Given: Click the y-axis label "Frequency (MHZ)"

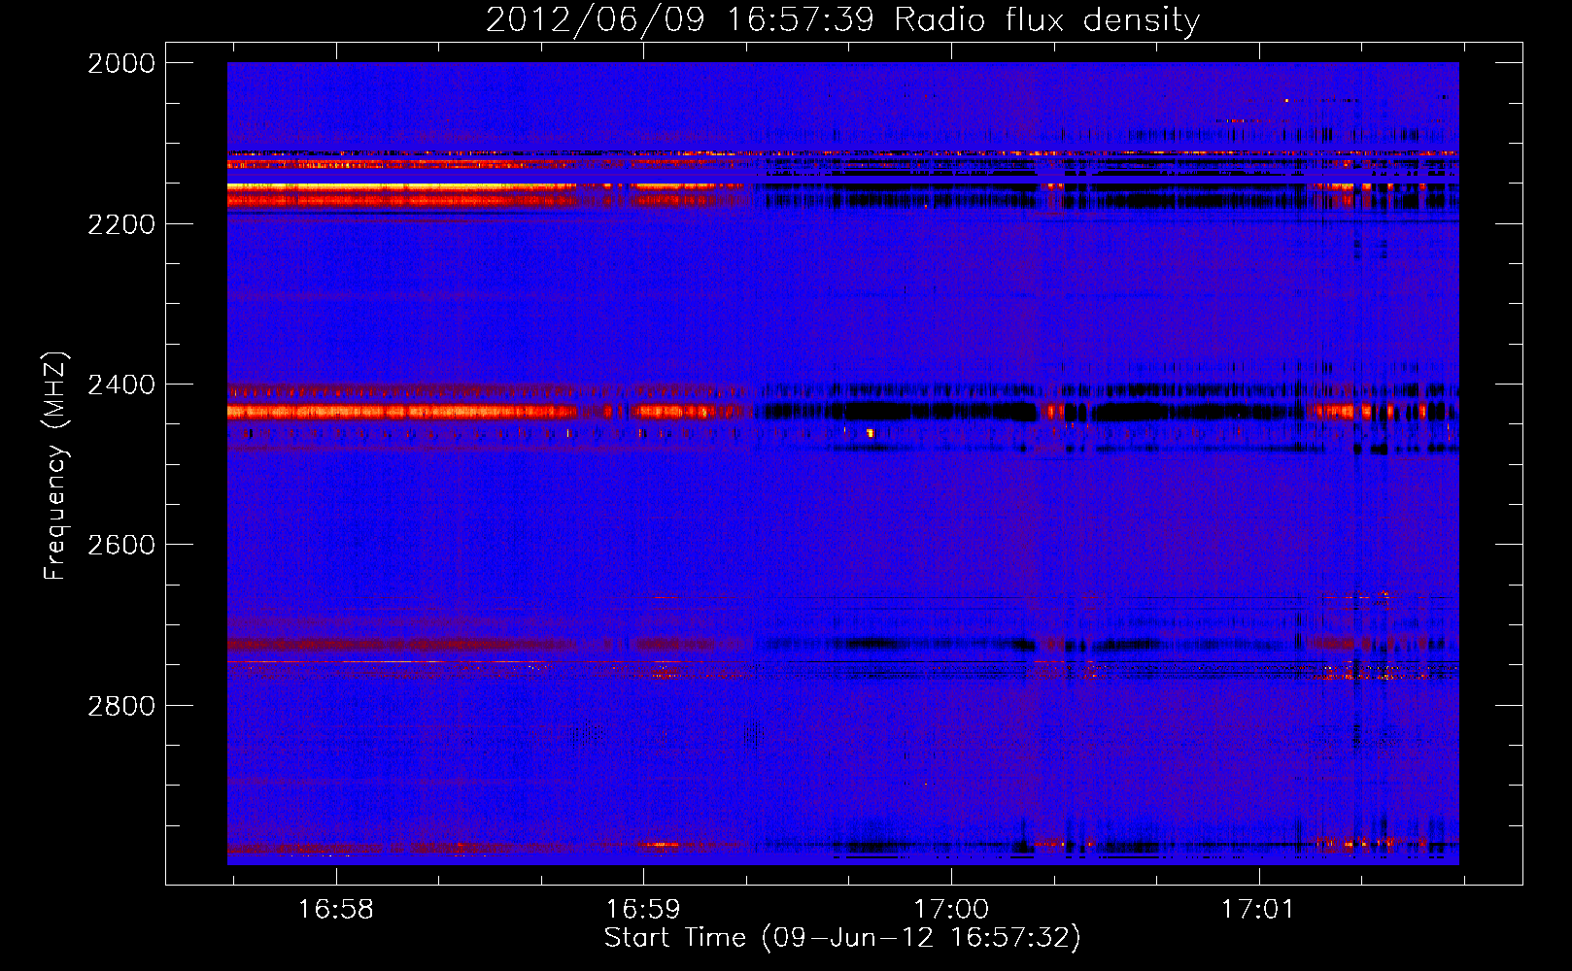Looking at the screenshot, I should pyautogui.click(x=55, y=466).
